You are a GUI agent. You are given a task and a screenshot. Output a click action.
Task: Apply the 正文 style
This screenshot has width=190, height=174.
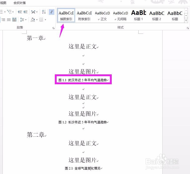[102, 15]
